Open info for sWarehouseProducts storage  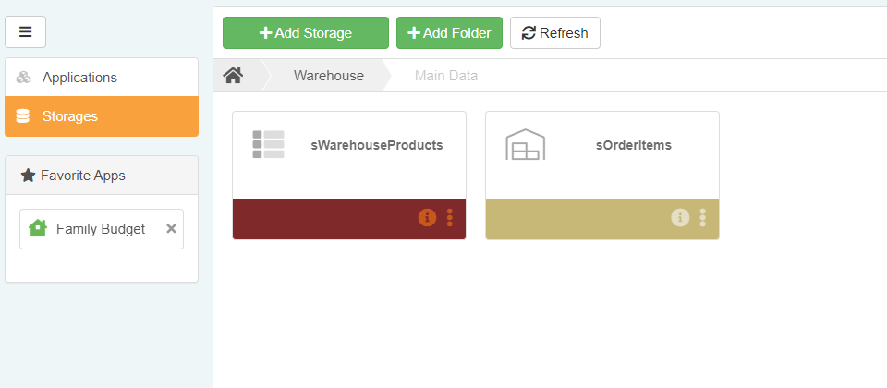[x=427, y=217]
